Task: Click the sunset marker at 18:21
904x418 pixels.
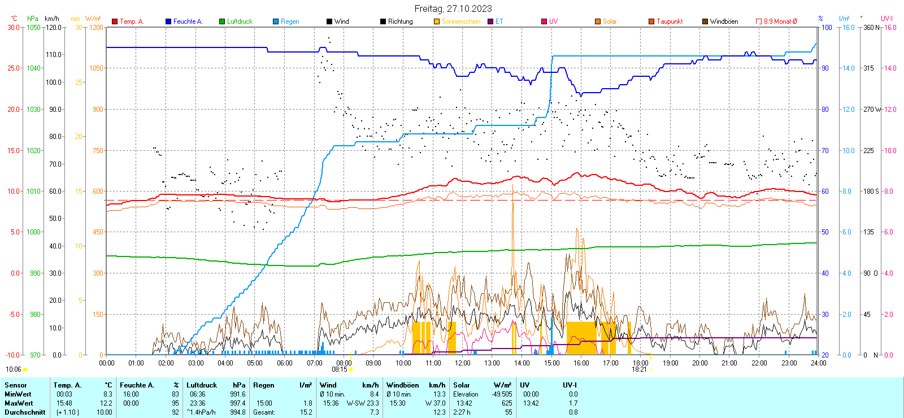Action: point(651,369)
